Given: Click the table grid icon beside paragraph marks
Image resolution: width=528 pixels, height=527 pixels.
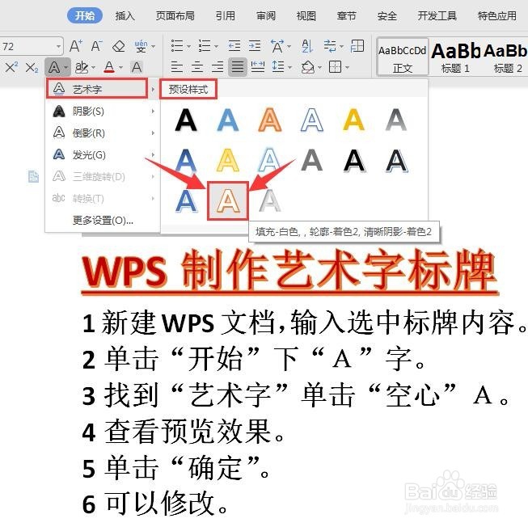Looking at the screenshot, I should click(357, 46).
